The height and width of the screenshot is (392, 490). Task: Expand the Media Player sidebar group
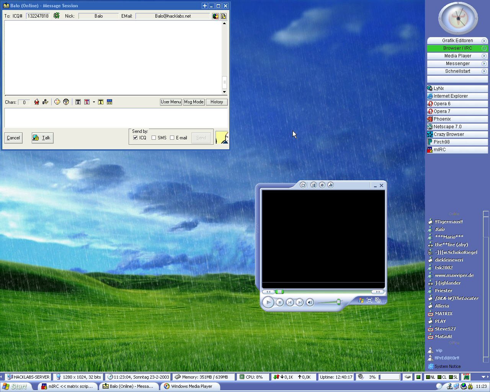(x=484, y=56)
